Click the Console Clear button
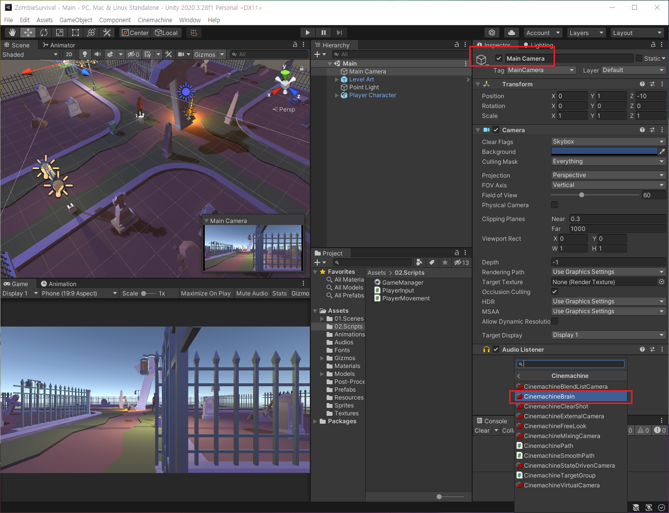This screenshot has width=669, height=513. (482, 431)
